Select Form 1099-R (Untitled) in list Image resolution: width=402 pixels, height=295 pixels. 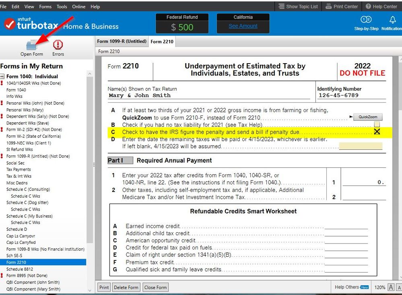point(38,156)
